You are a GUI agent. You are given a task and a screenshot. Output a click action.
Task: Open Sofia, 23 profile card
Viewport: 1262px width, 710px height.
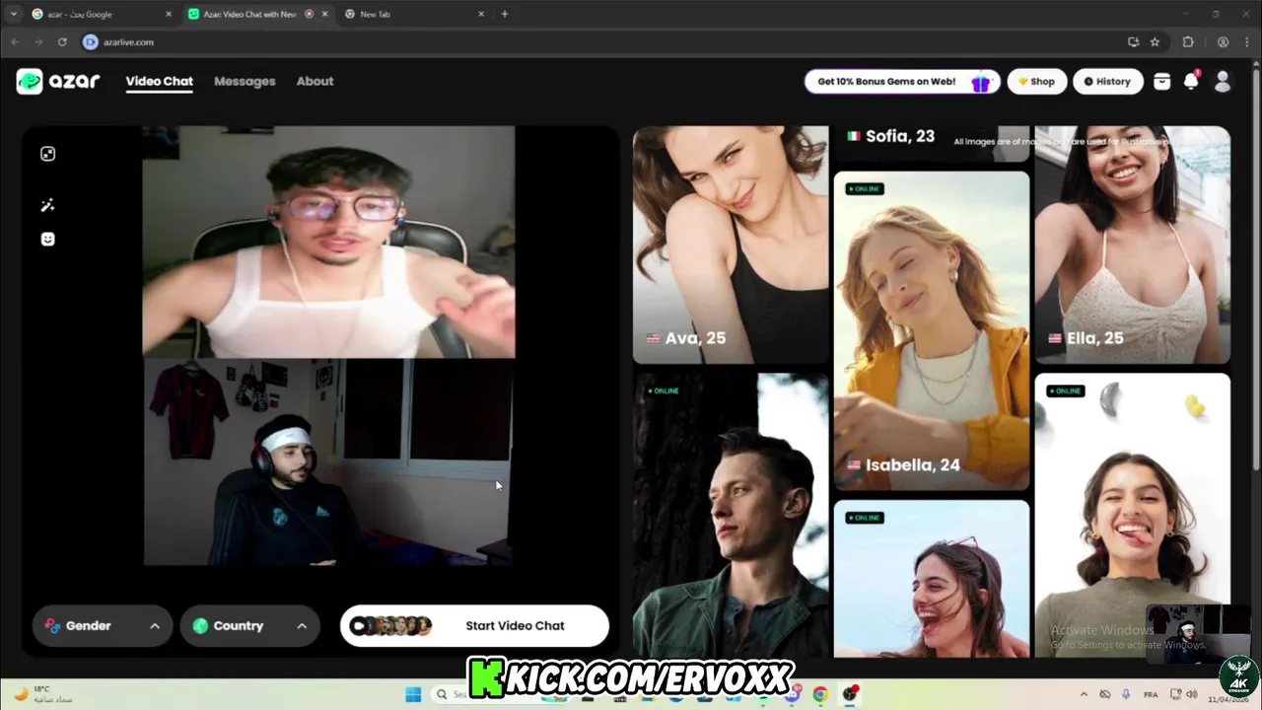pos(931,143)
